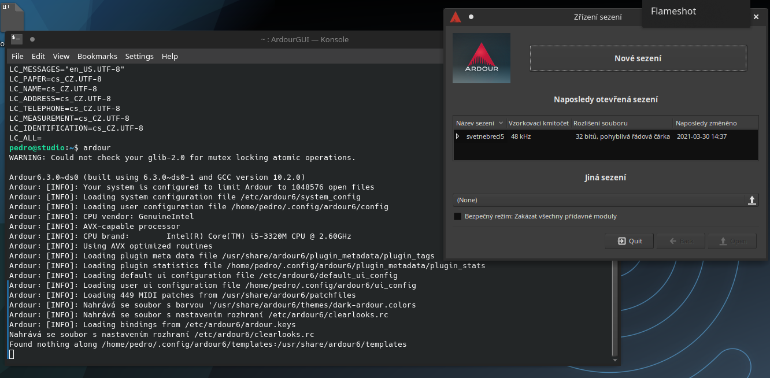Expand the svetnebreci5 session triangle
The image size is (770, 378).
458,136
